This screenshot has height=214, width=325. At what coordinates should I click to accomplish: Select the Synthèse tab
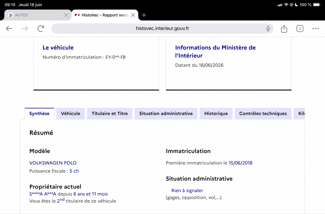tap(39, 114)
